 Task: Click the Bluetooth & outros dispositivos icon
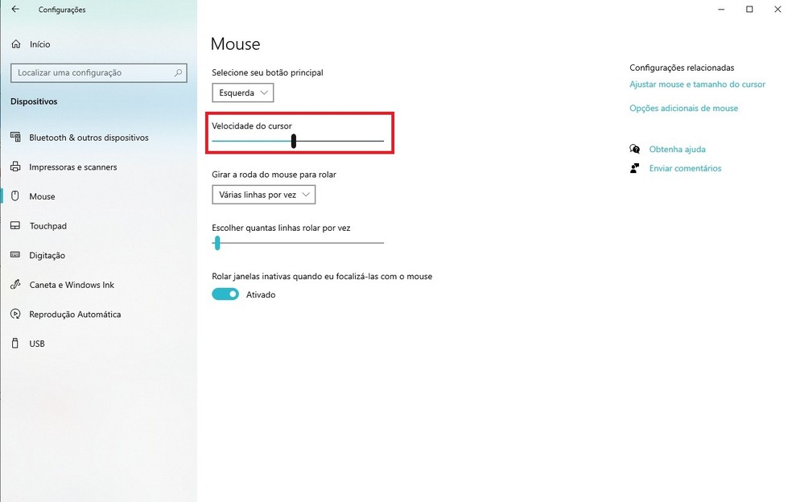(15, 138)
